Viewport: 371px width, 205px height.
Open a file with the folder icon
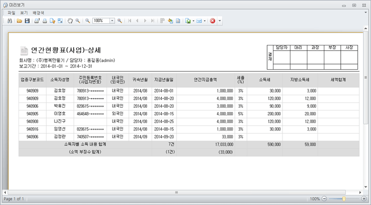click(20, 21)
